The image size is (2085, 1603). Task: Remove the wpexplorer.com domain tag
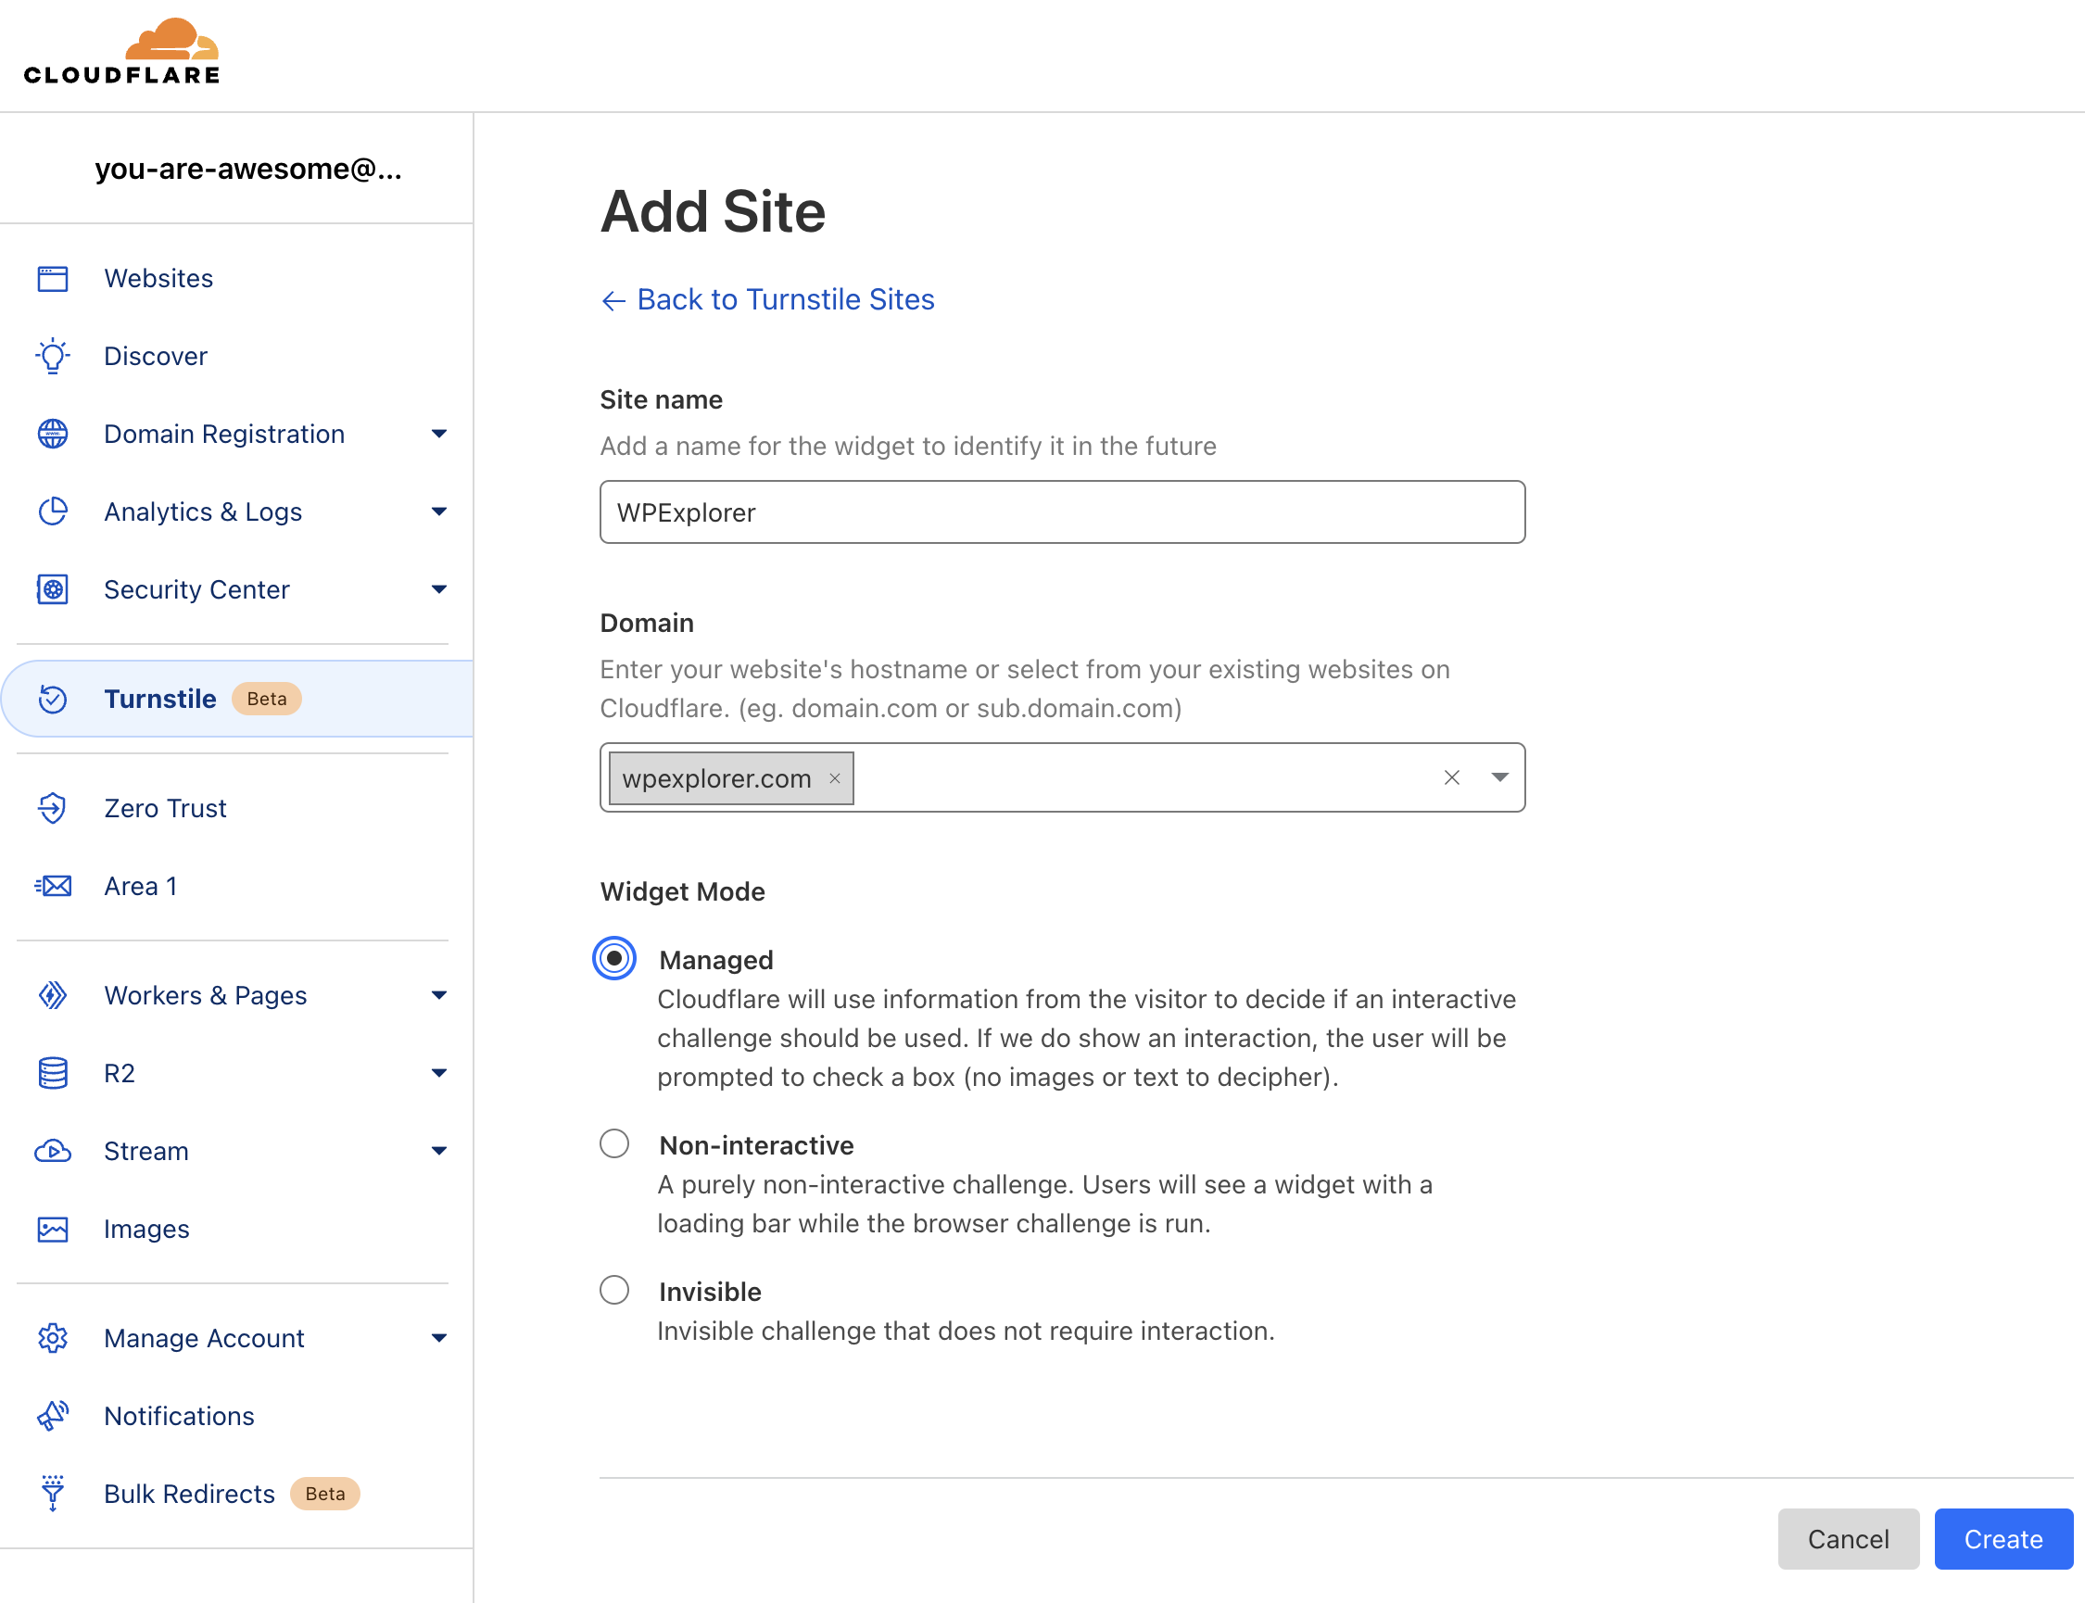coord(835,778)
